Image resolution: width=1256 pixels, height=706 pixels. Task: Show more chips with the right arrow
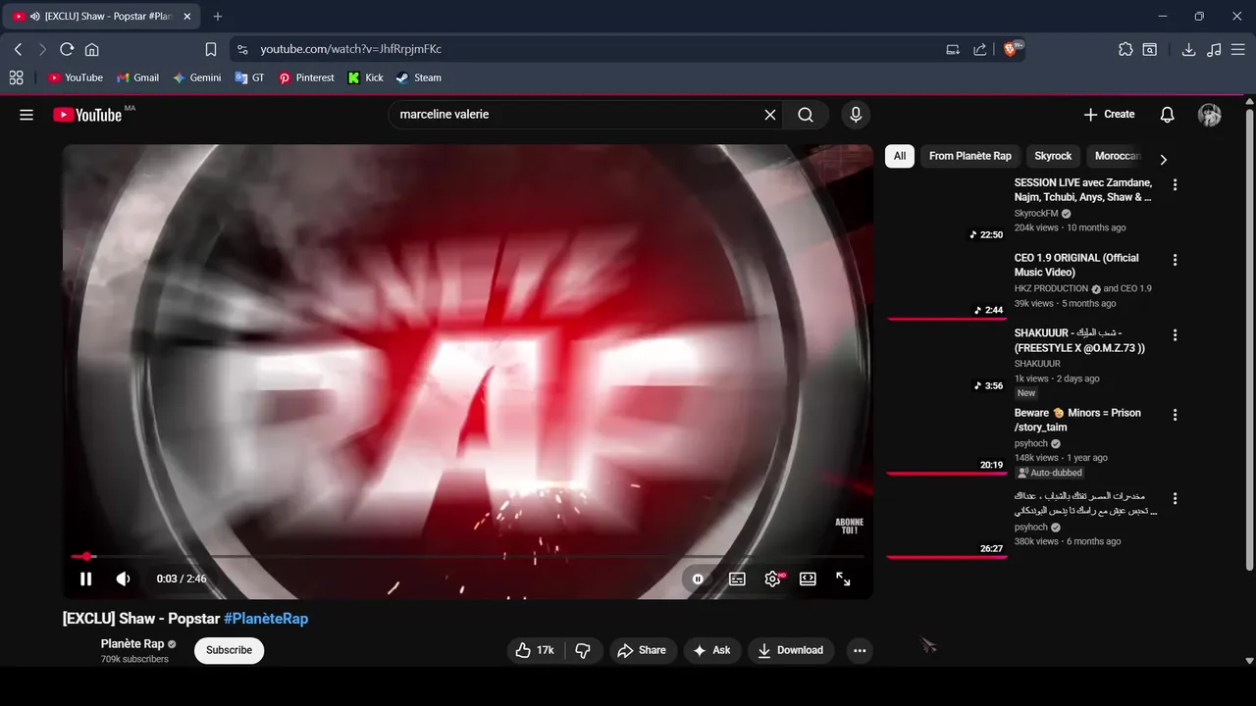pos(1164,159)
